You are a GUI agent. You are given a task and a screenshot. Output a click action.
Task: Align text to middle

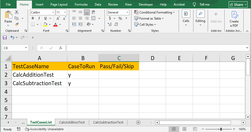(80, 12)
